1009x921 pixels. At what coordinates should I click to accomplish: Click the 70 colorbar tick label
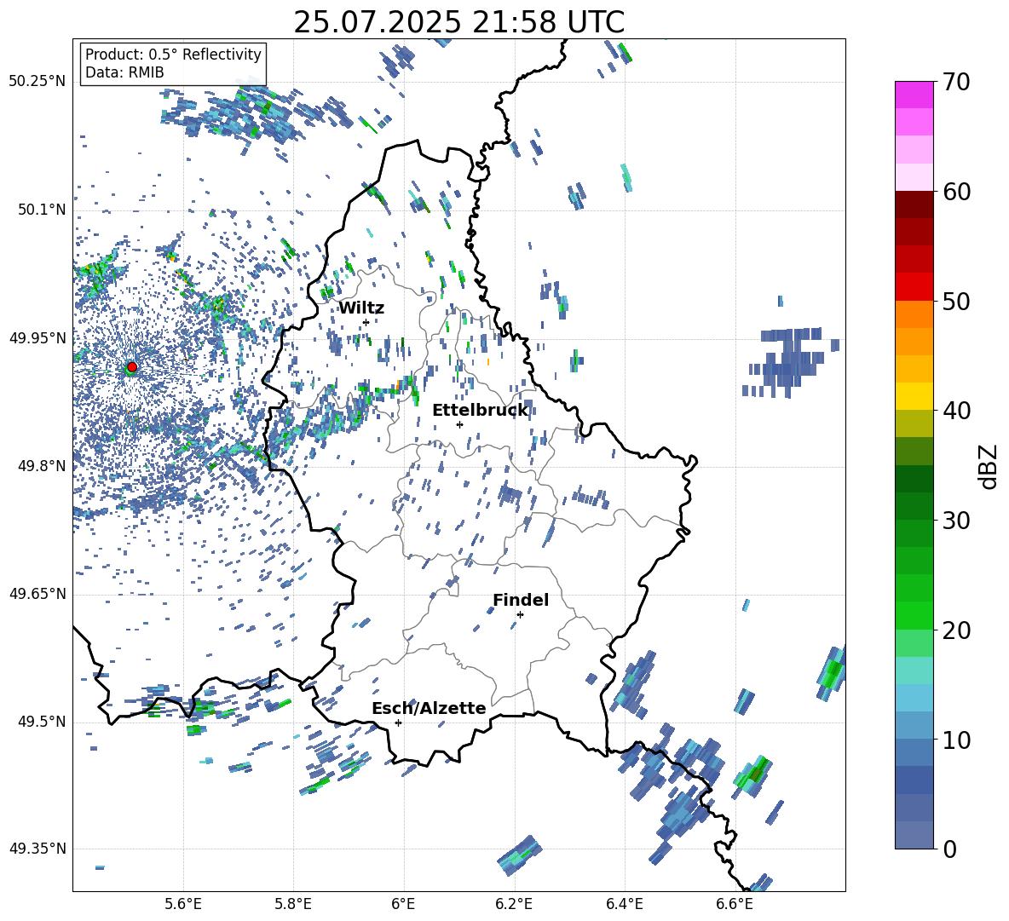pyautogui.click(x=955, y=82)
